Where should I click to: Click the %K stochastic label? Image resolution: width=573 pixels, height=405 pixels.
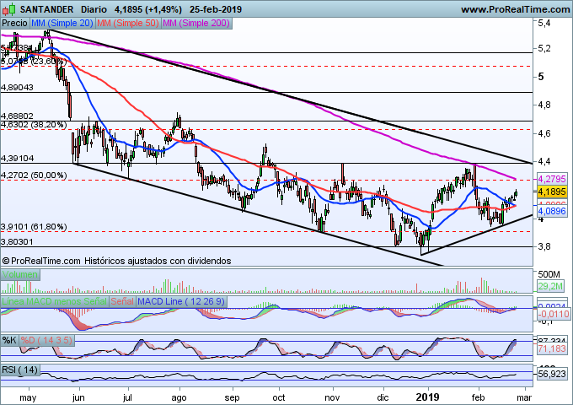point(9,341)
